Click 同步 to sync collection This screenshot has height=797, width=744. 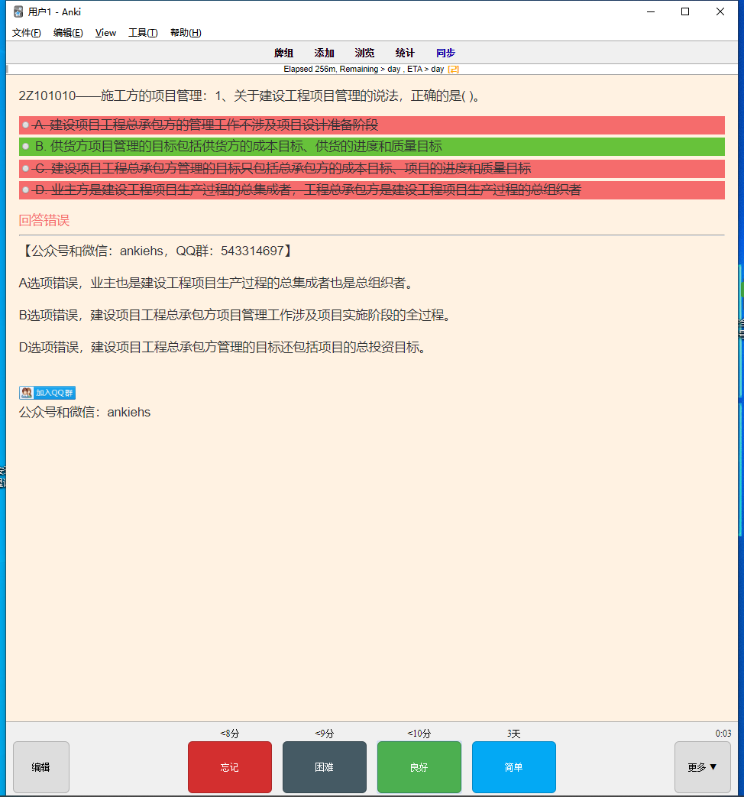[445, 53]
